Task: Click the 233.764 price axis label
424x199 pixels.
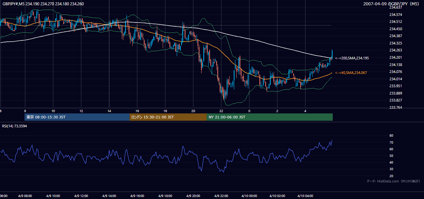Action: pyautogui.click(x=395, y=107)
